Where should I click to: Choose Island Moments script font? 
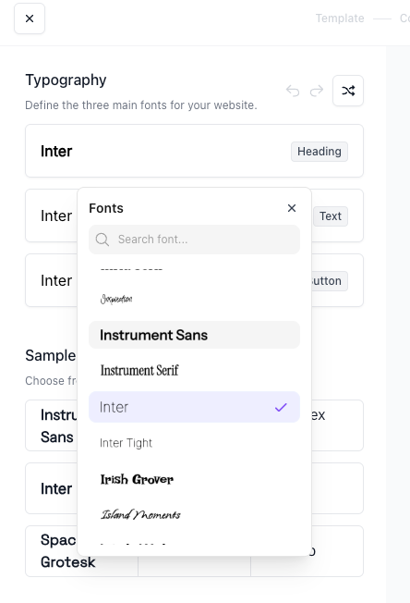pos(194,514)
